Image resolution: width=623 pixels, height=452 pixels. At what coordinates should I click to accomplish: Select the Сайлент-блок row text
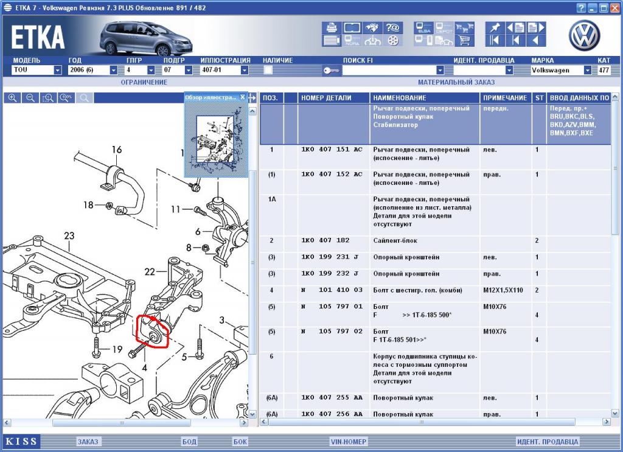pos(395,241)
